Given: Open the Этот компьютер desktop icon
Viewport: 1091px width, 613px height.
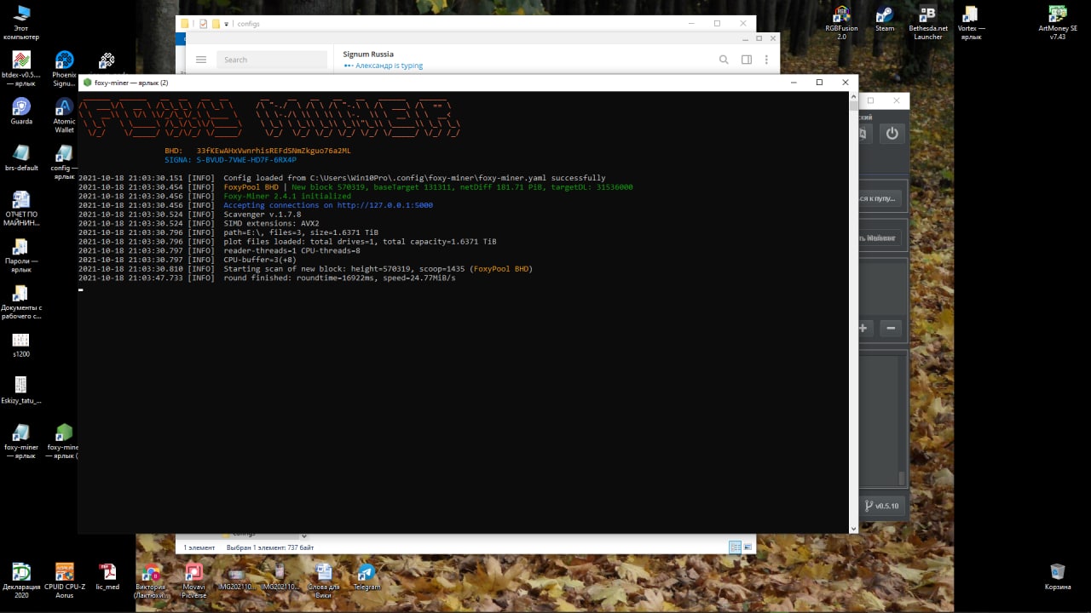Looking at the screenshot, I should coord(21,23).
